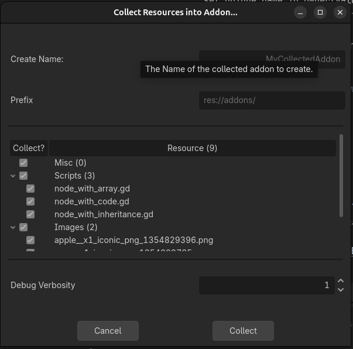This screenshot has height=349, width=353.
Task: Decrease Debug Verbosity with down arrow
Action: 341,289
